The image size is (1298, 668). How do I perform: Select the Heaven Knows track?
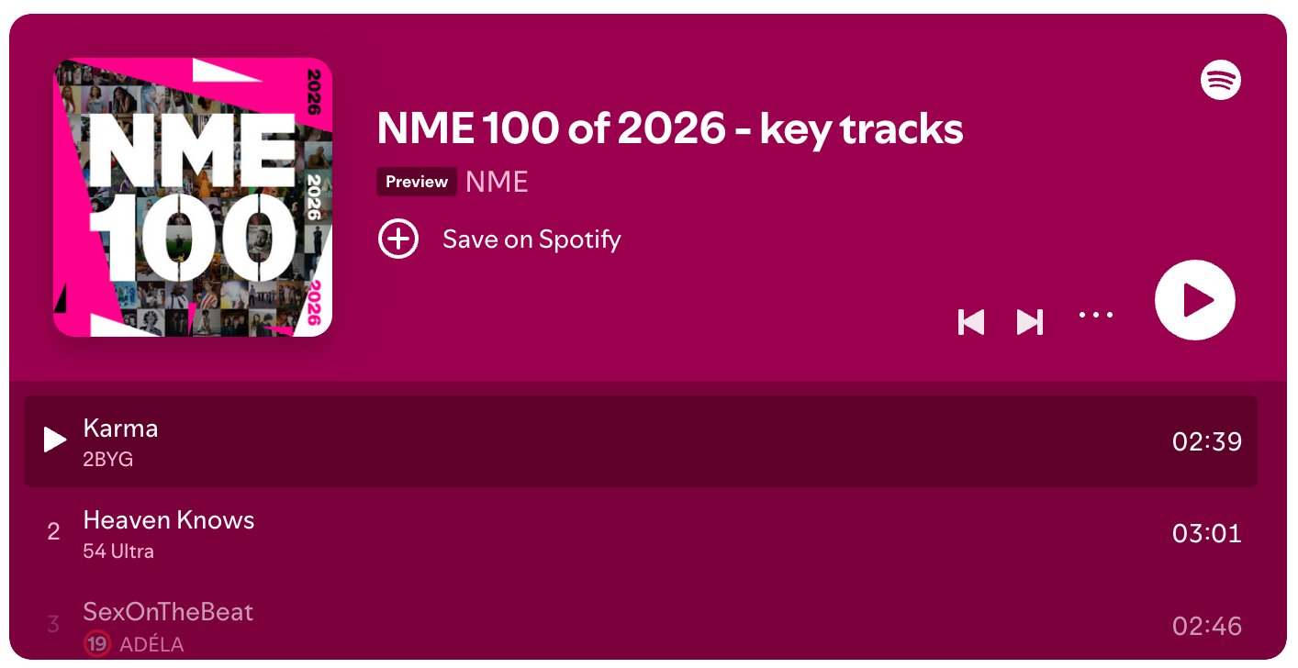tap(169, 520)
